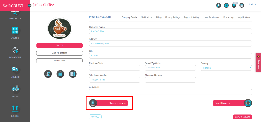Open the Need Help? side tab
261x122 pixels.
(x=258, y=62)
